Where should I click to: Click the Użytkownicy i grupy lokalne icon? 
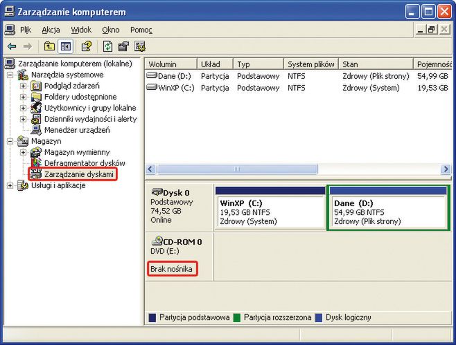pos(36,108)
